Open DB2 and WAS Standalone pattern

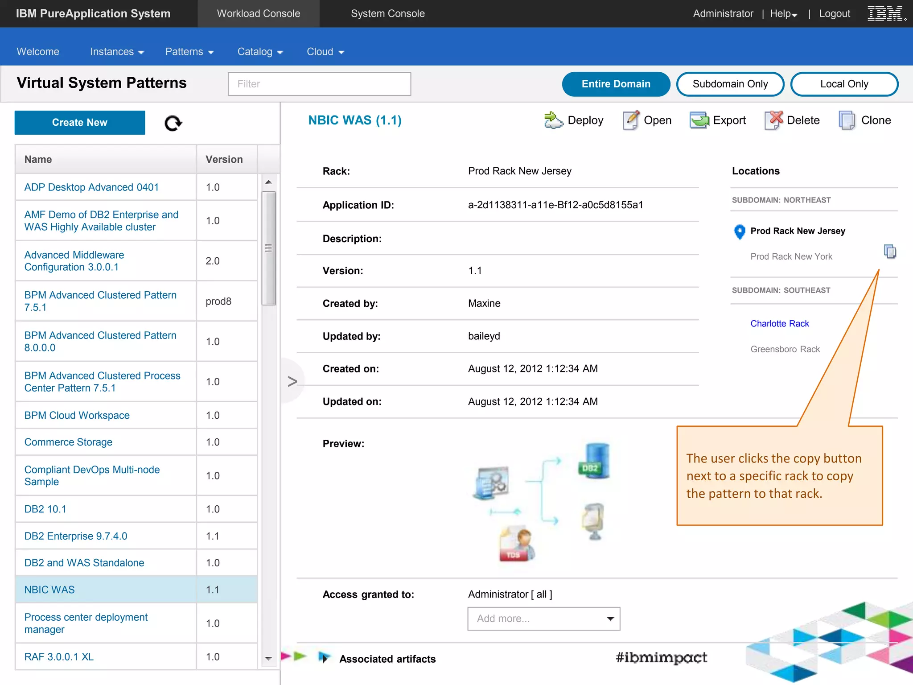tap(84, 563)
